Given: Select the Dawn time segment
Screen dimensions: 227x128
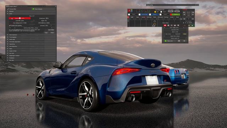Looking at the screenshot, I should coord(138,17).
